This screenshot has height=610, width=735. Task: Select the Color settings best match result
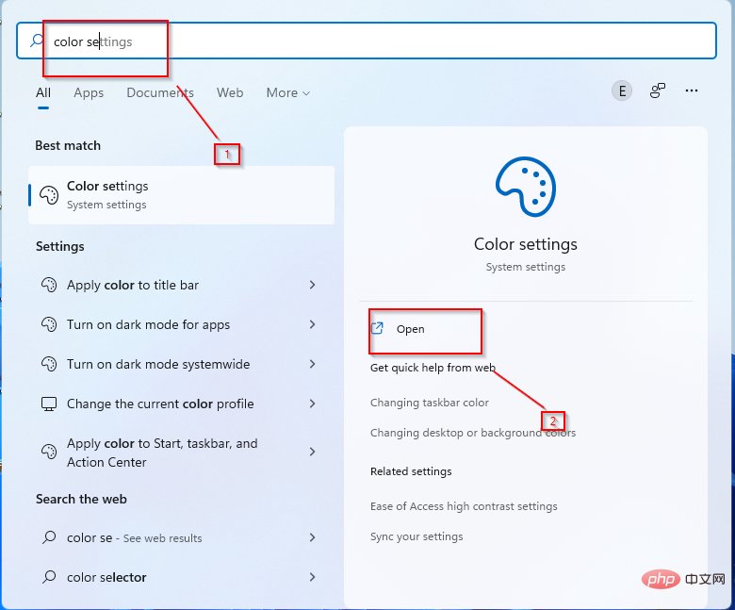pyautogui.click(x=181, y=195)
